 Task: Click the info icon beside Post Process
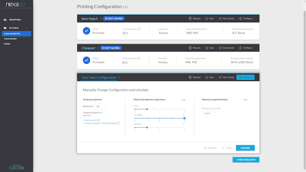(x=98, y=120)
